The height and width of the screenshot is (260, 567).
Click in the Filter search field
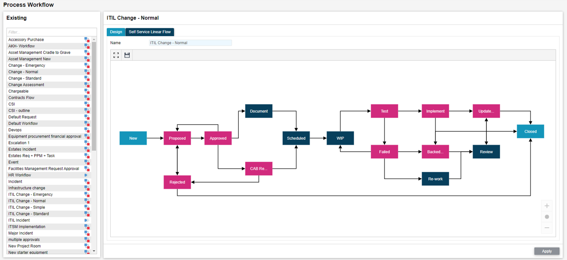51,32
